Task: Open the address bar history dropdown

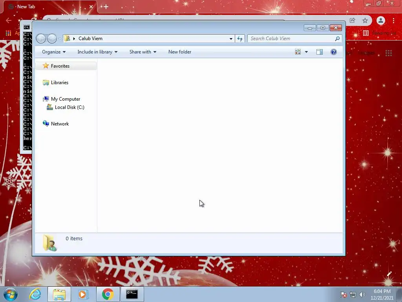Action: [x=231, y=39]
